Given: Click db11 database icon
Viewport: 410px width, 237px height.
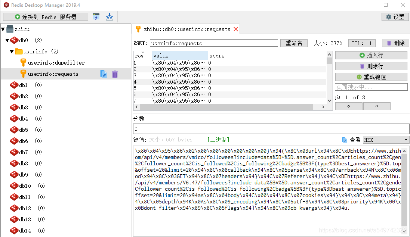Looking at the screenshot, I should (x=14, y=197).
